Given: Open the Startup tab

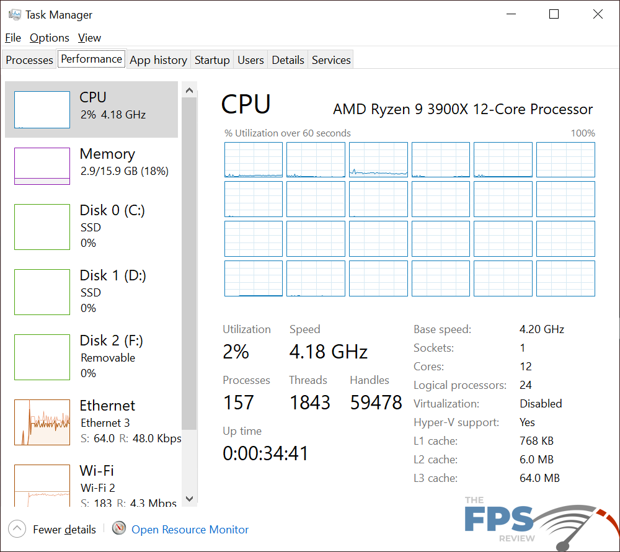Looking at the screenshot, I should pyautogui.click(x=212, y=60).
